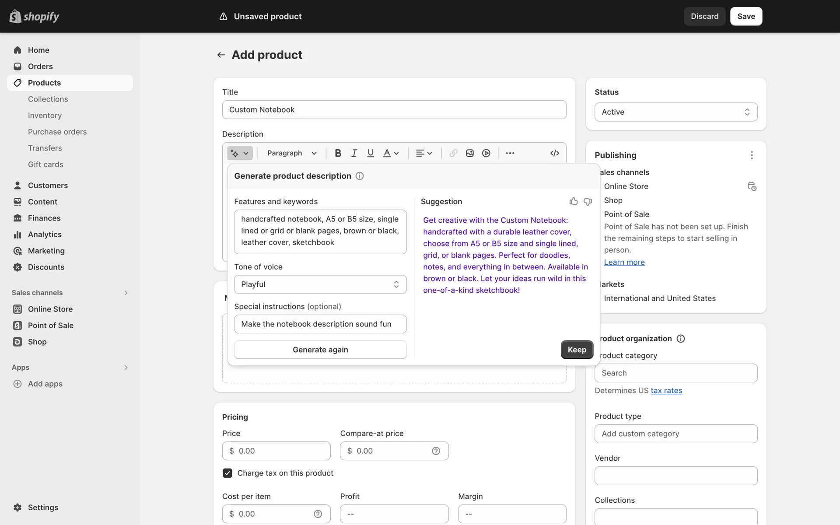840x525 pixels.
Task: Open the Status dropdown
Action: point(675,112)
